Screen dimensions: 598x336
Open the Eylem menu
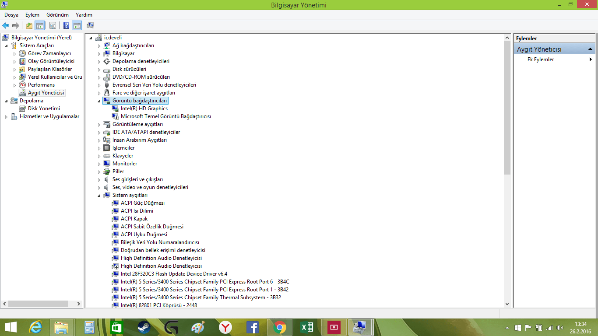pyautogui.click(x=32, y=15)
